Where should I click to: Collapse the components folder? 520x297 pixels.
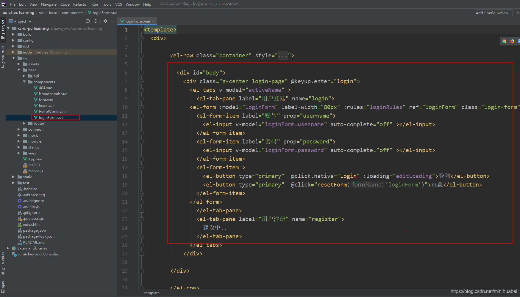click(24, 82)
